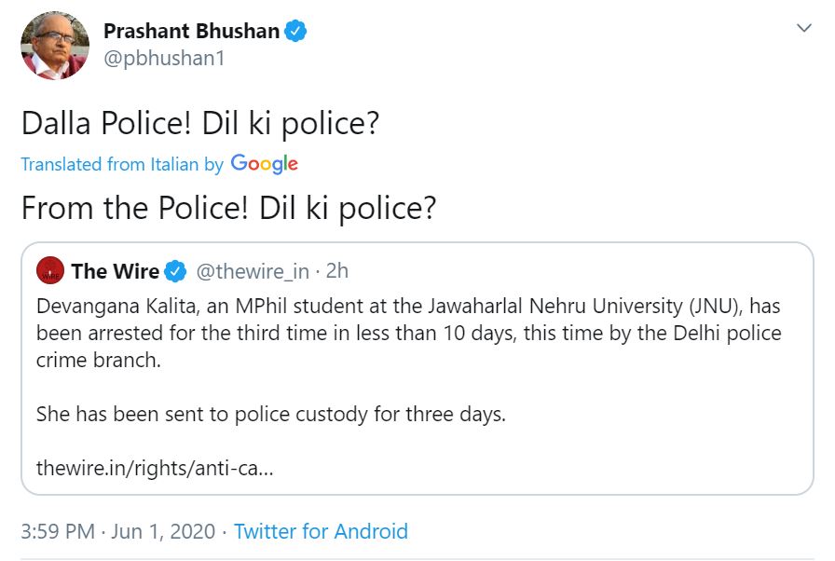
Task: Click the Google logo
Action: 264,164
